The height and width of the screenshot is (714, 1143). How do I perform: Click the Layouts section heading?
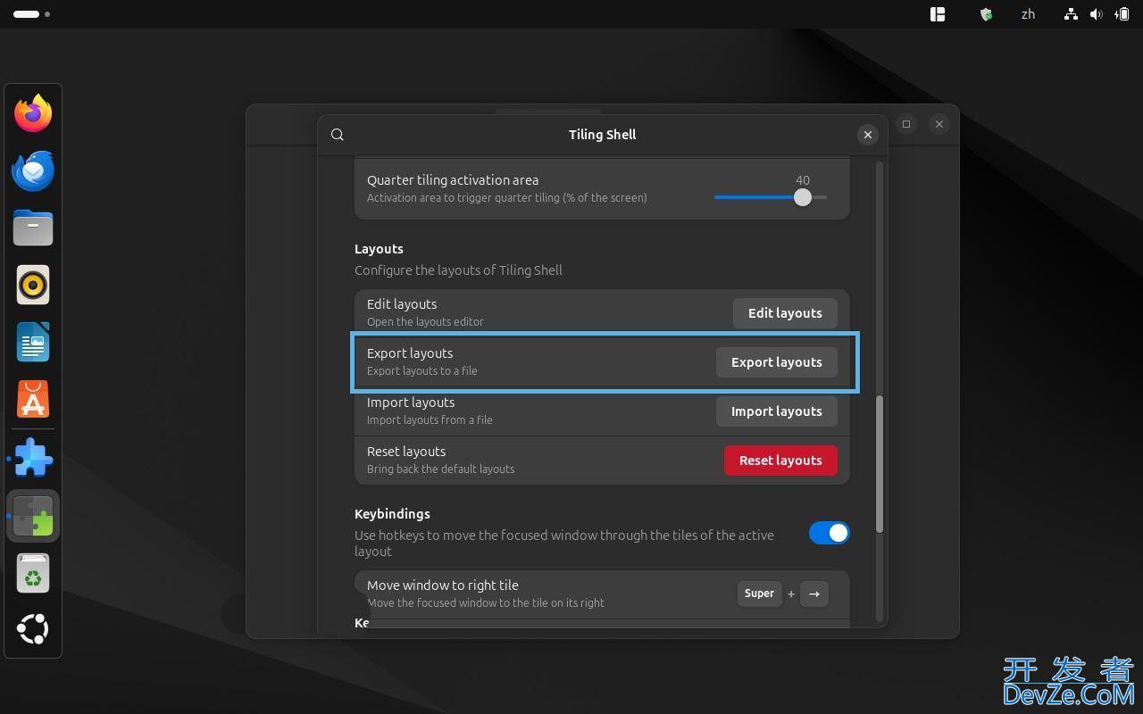[379, 249]
